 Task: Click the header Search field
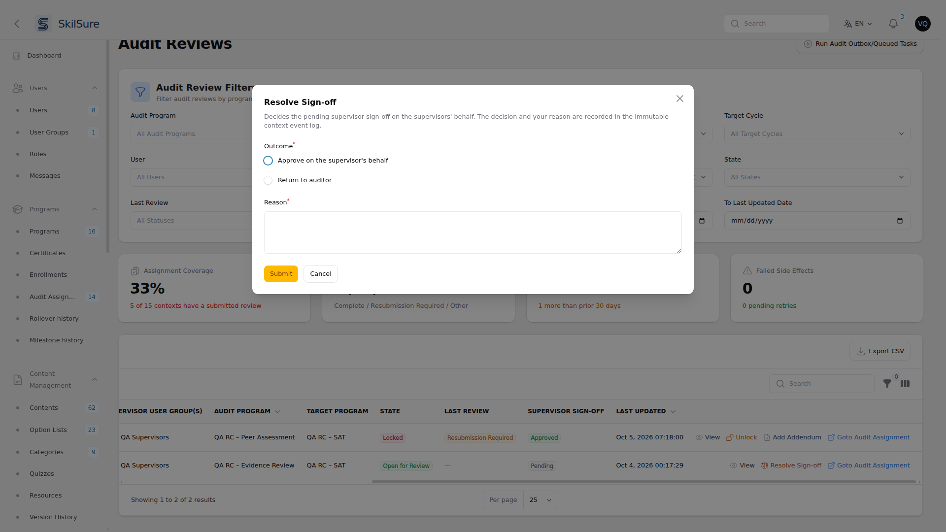777,24
